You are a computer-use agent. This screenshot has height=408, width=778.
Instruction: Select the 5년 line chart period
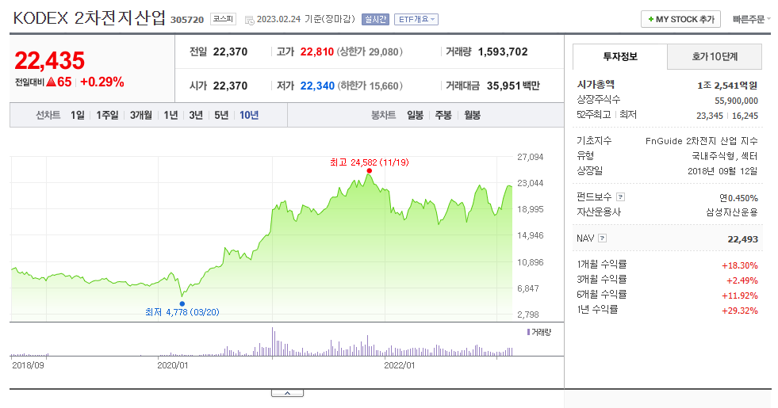pos(221,115)
